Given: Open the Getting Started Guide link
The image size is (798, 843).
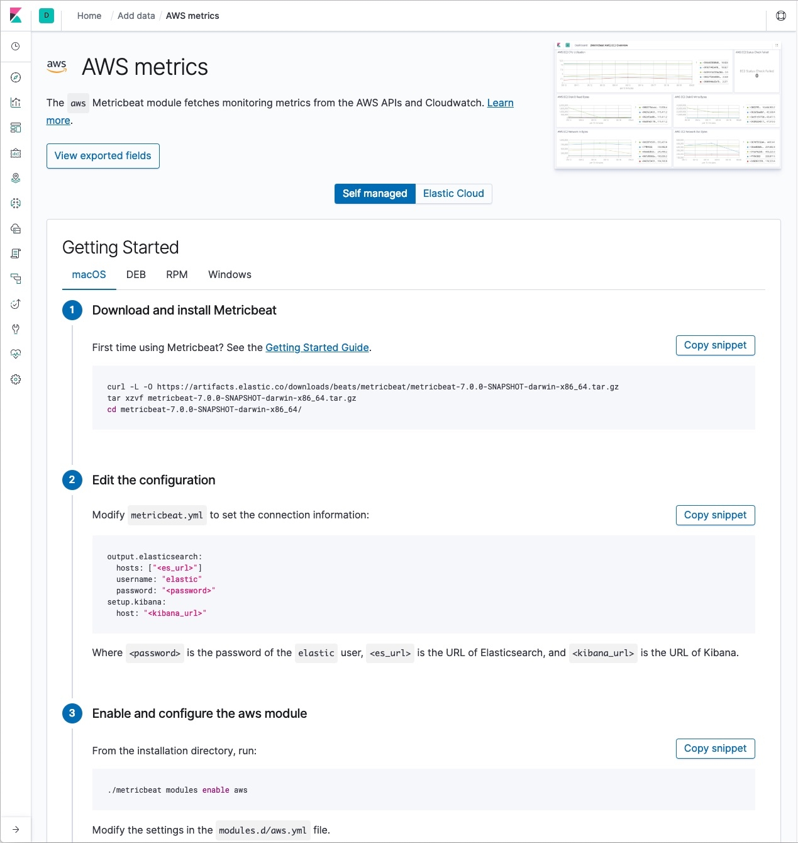Looking at the screenshot, I should 317,347.
